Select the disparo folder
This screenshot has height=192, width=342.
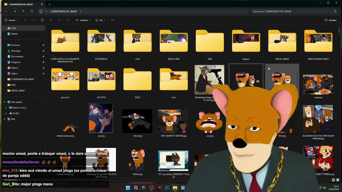pyautogui.click(x=246, y=45)
